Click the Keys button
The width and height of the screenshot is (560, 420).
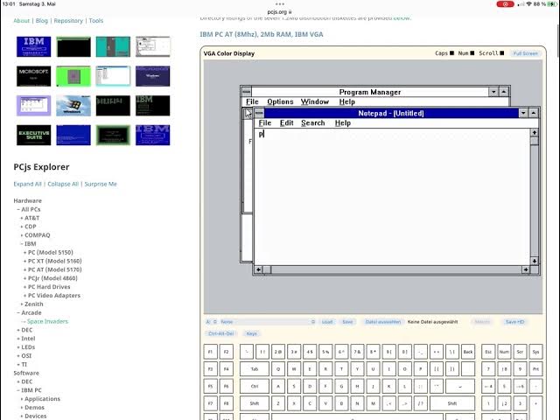pyautogui.click(x=251, y=333)
